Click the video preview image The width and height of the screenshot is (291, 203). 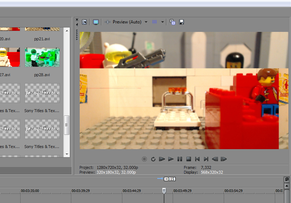[184, 91]
